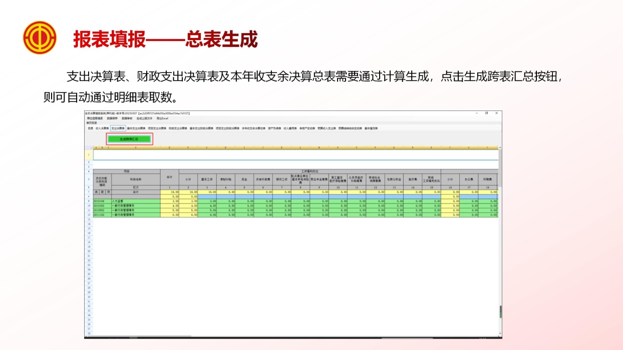
Task: Open the 预算收入支出表 tab
Action: (x=327, y=128)
